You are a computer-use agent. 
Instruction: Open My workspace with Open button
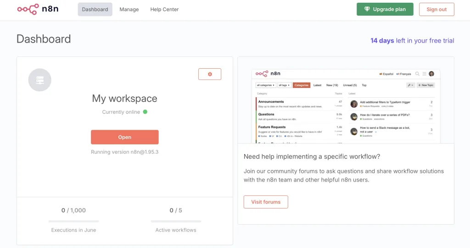[125, 137]
